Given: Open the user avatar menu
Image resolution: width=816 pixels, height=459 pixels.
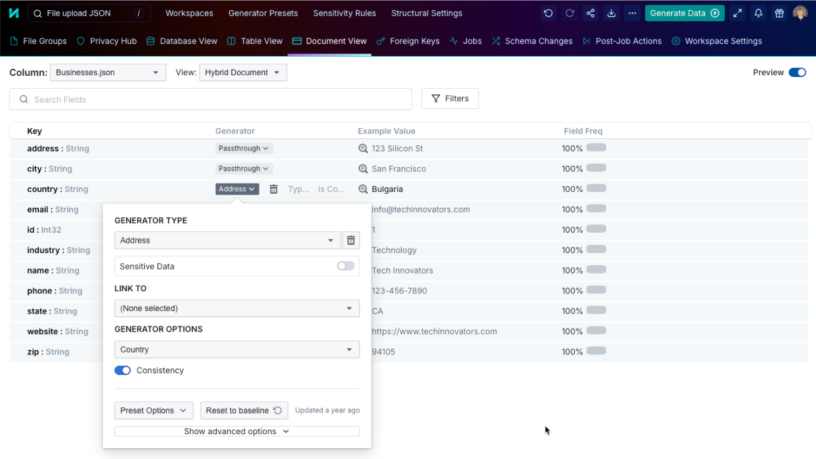Looking at the screenshot, I should [800, 13].
